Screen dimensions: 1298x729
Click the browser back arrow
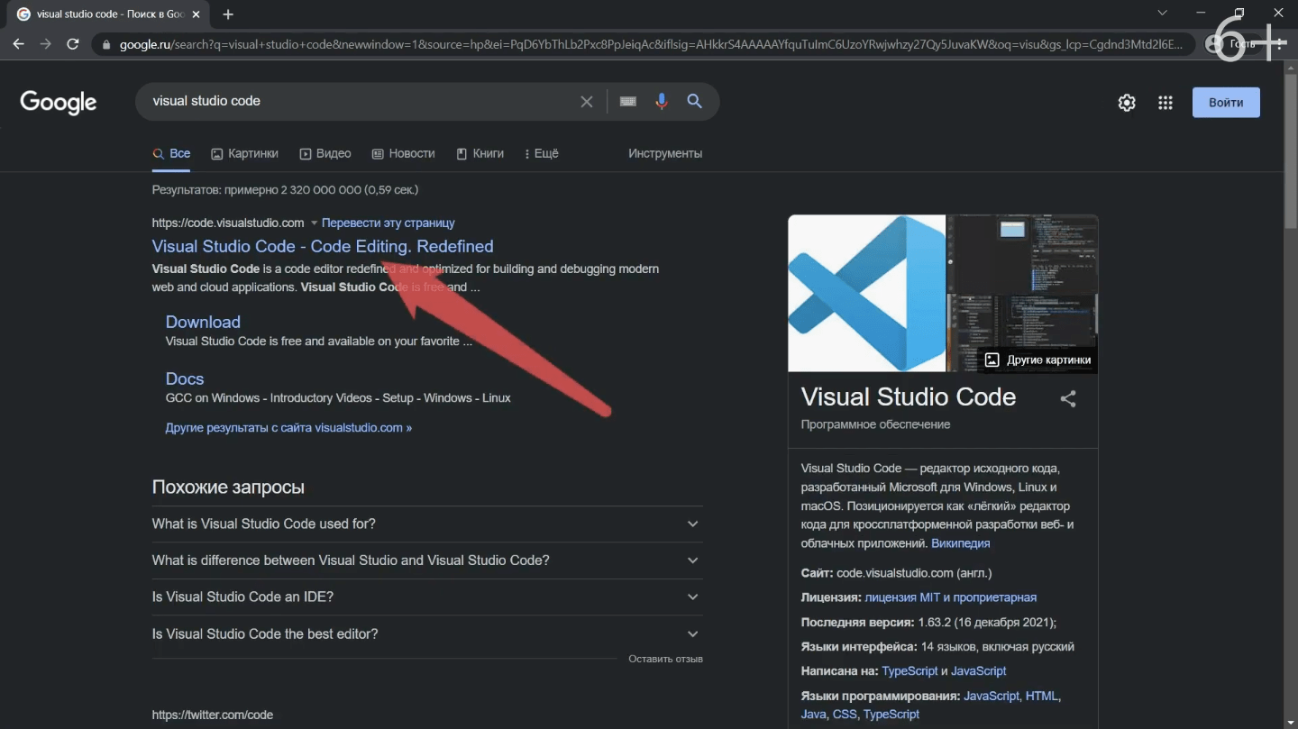point(19,44)
